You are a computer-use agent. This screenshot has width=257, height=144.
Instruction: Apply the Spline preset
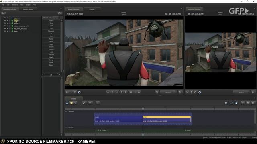(x=51, y=62)
